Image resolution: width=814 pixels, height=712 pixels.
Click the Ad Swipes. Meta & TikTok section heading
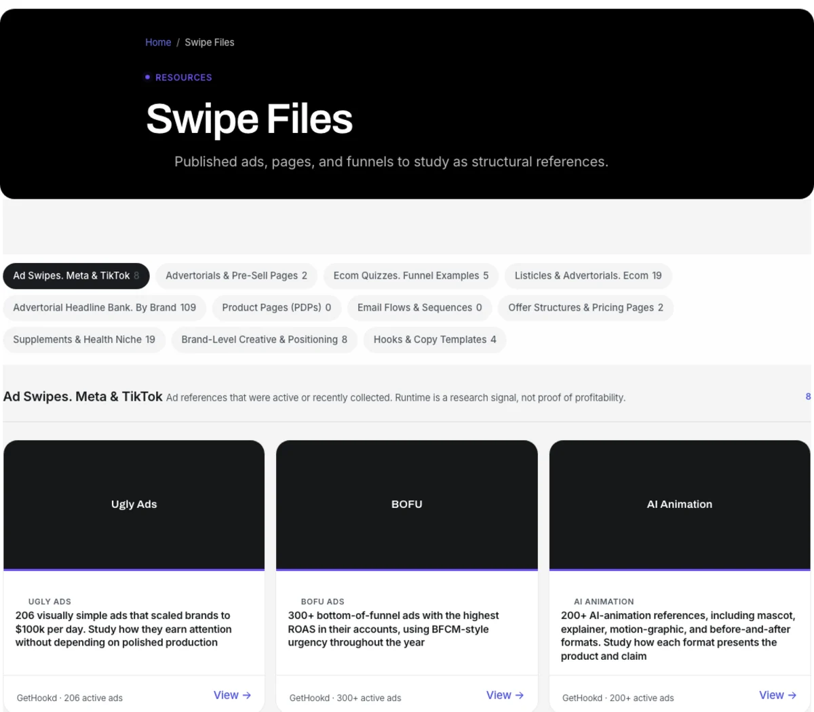[83, 397]
